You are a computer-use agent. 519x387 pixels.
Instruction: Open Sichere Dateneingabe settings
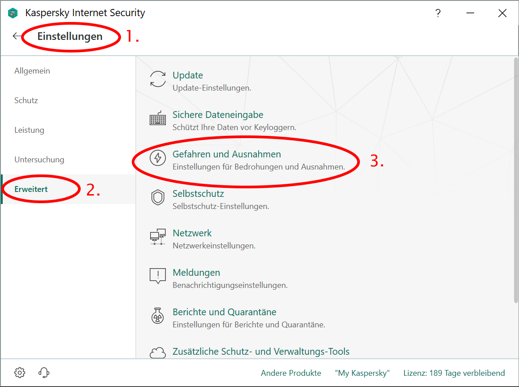point(218,114)
